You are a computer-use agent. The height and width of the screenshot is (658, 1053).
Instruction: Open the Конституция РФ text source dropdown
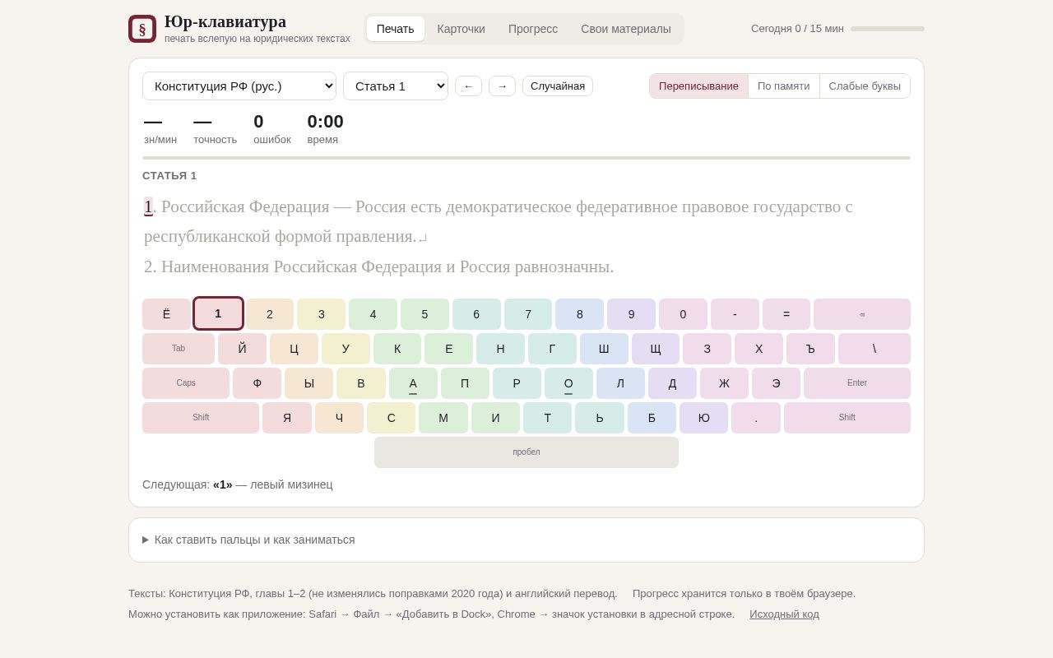[239, 86]
